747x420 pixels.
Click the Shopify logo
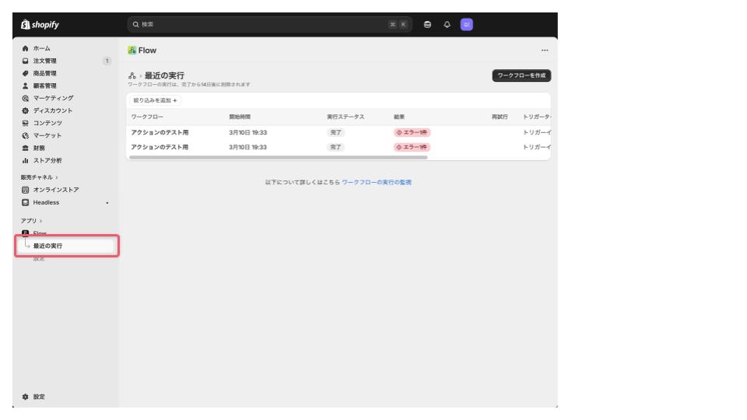tap(40, 24)
